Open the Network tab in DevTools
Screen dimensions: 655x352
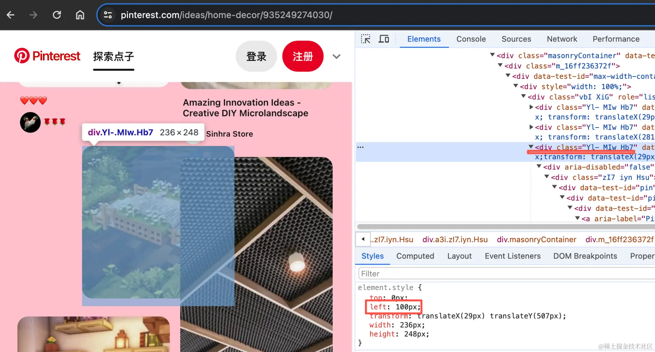coord(562,39)
